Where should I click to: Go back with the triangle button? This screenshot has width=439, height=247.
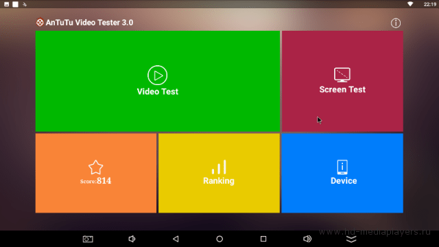click(x=176, y=239)
